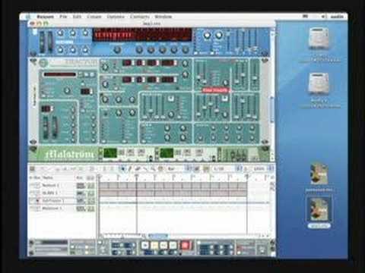
Task: Click the Subtractor mod wheel
Action: click(x=55, y=127)
